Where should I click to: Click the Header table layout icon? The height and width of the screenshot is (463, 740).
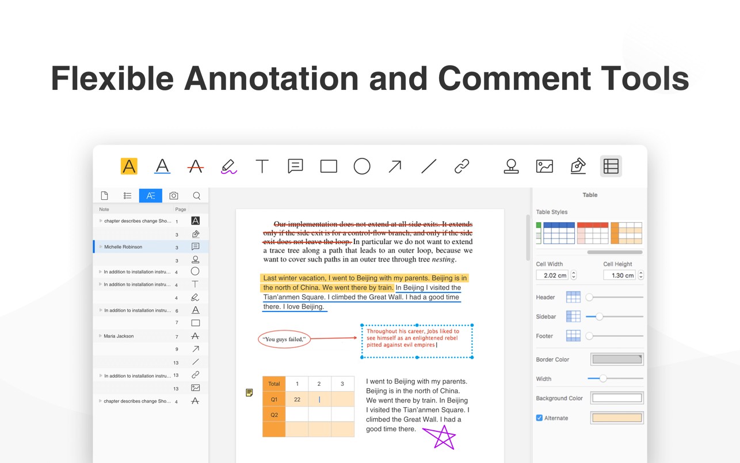tap(573, 297)
